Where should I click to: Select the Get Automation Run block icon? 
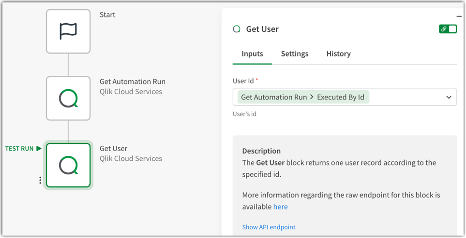68,98
